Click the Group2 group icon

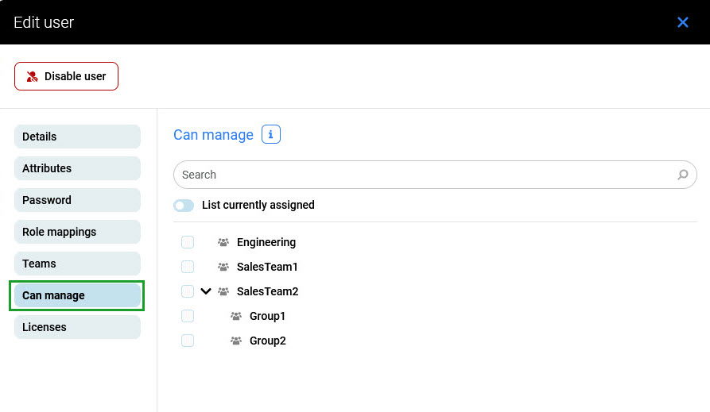pyautogui.click(x=236, y=341)
